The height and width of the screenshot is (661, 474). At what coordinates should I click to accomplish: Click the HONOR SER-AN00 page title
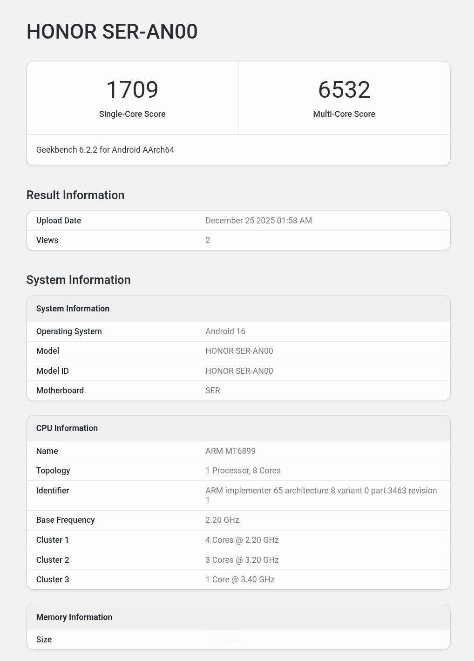(112, 32)
